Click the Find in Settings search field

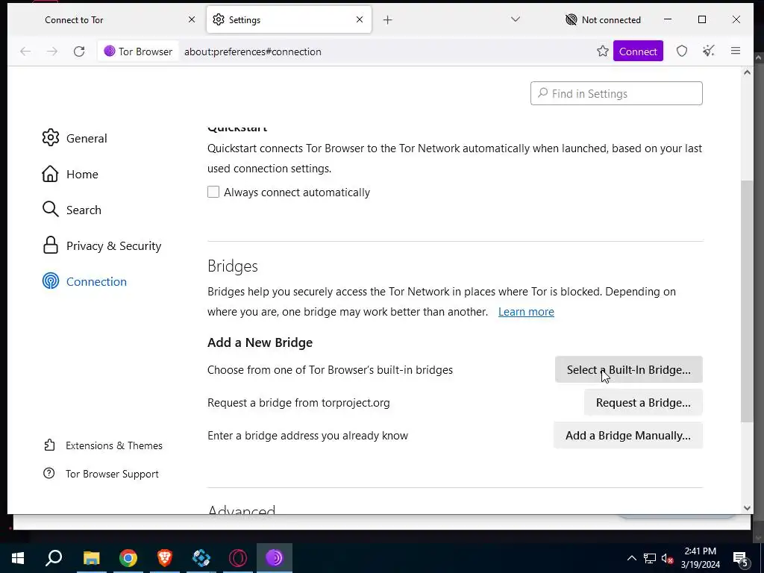click(x=616, y=93)
